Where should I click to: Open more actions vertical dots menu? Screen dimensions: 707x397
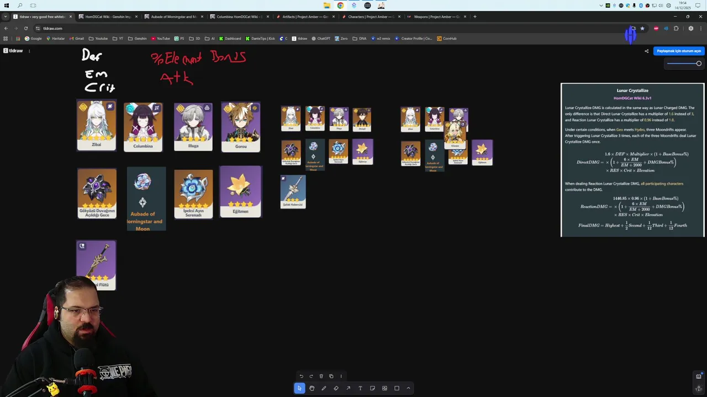click(x=341, y=376)
